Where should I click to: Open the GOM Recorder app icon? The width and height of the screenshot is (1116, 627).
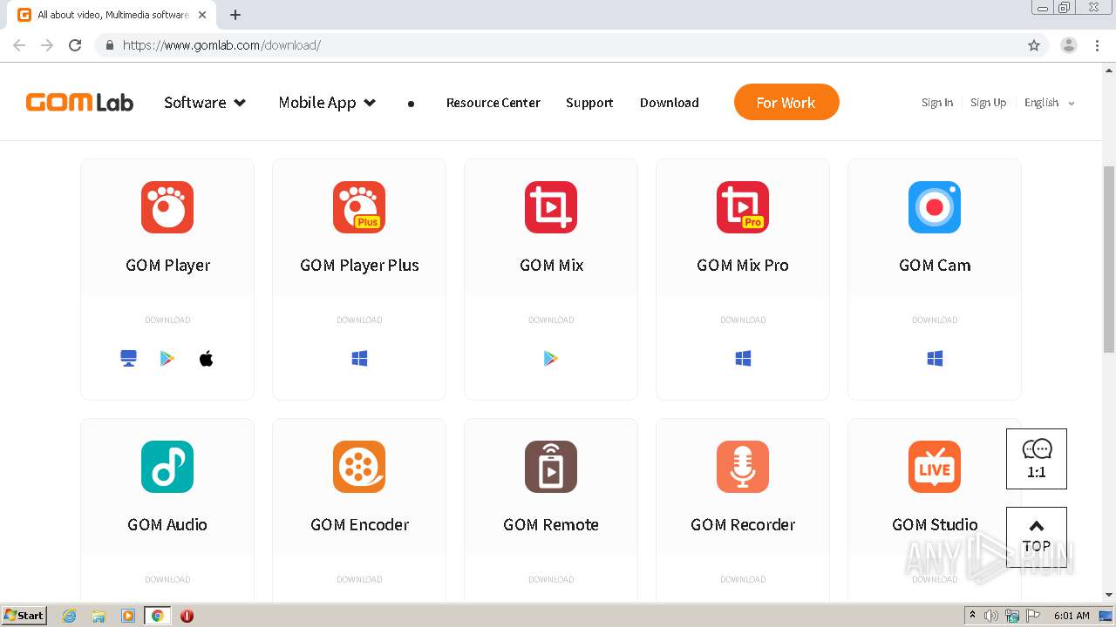(x=743, y=467)
